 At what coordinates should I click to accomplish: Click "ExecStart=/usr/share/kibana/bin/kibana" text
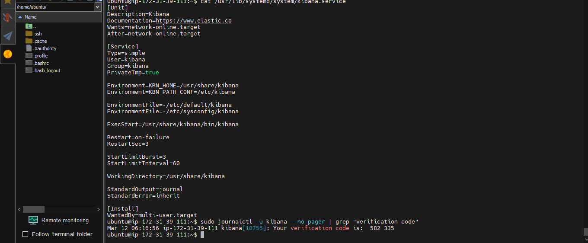173,124
